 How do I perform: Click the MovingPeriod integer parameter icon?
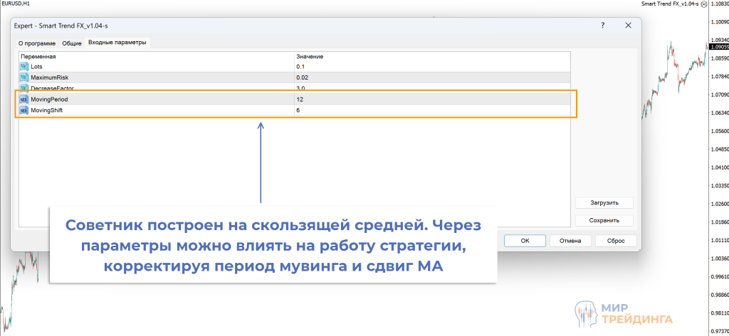point(23,99)
